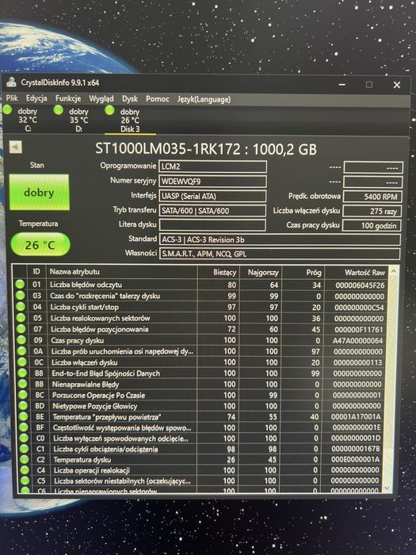This screenshot has height=555, width=416.
Task: Click status dot for Czas do "rozkręcenia" talerzy
Action: [x=20, y=296]
